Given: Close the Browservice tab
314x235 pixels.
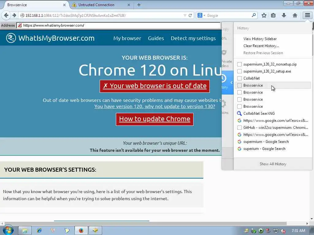Looking at the screenshot, I should pyautogui.click(x=64, y=5).
